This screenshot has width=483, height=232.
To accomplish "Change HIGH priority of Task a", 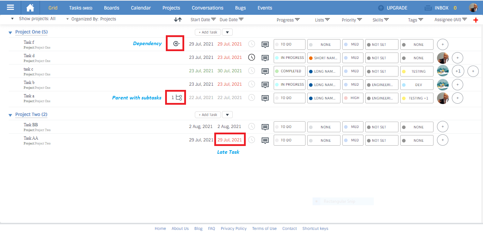I will pyautogui.click(x=353, y=98).
